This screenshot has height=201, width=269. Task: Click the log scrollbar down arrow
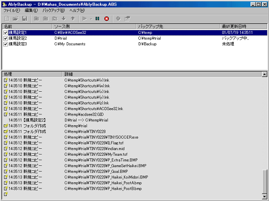point(264,197)
